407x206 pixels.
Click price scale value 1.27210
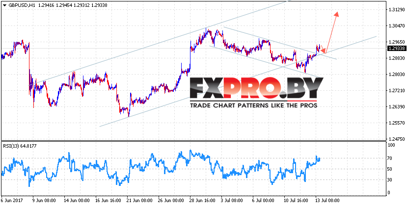pyautogui.click(x=396, y=91)
